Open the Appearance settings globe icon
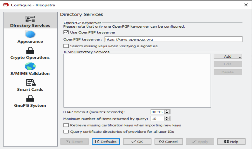252x149 pixels. [30, 34]
